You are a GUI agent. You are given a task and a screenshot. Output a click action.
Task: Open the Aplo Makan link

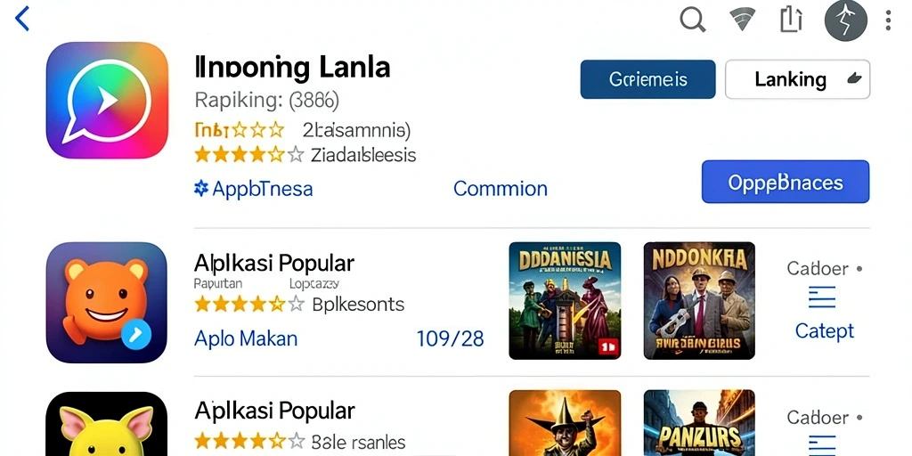point(246,338)
